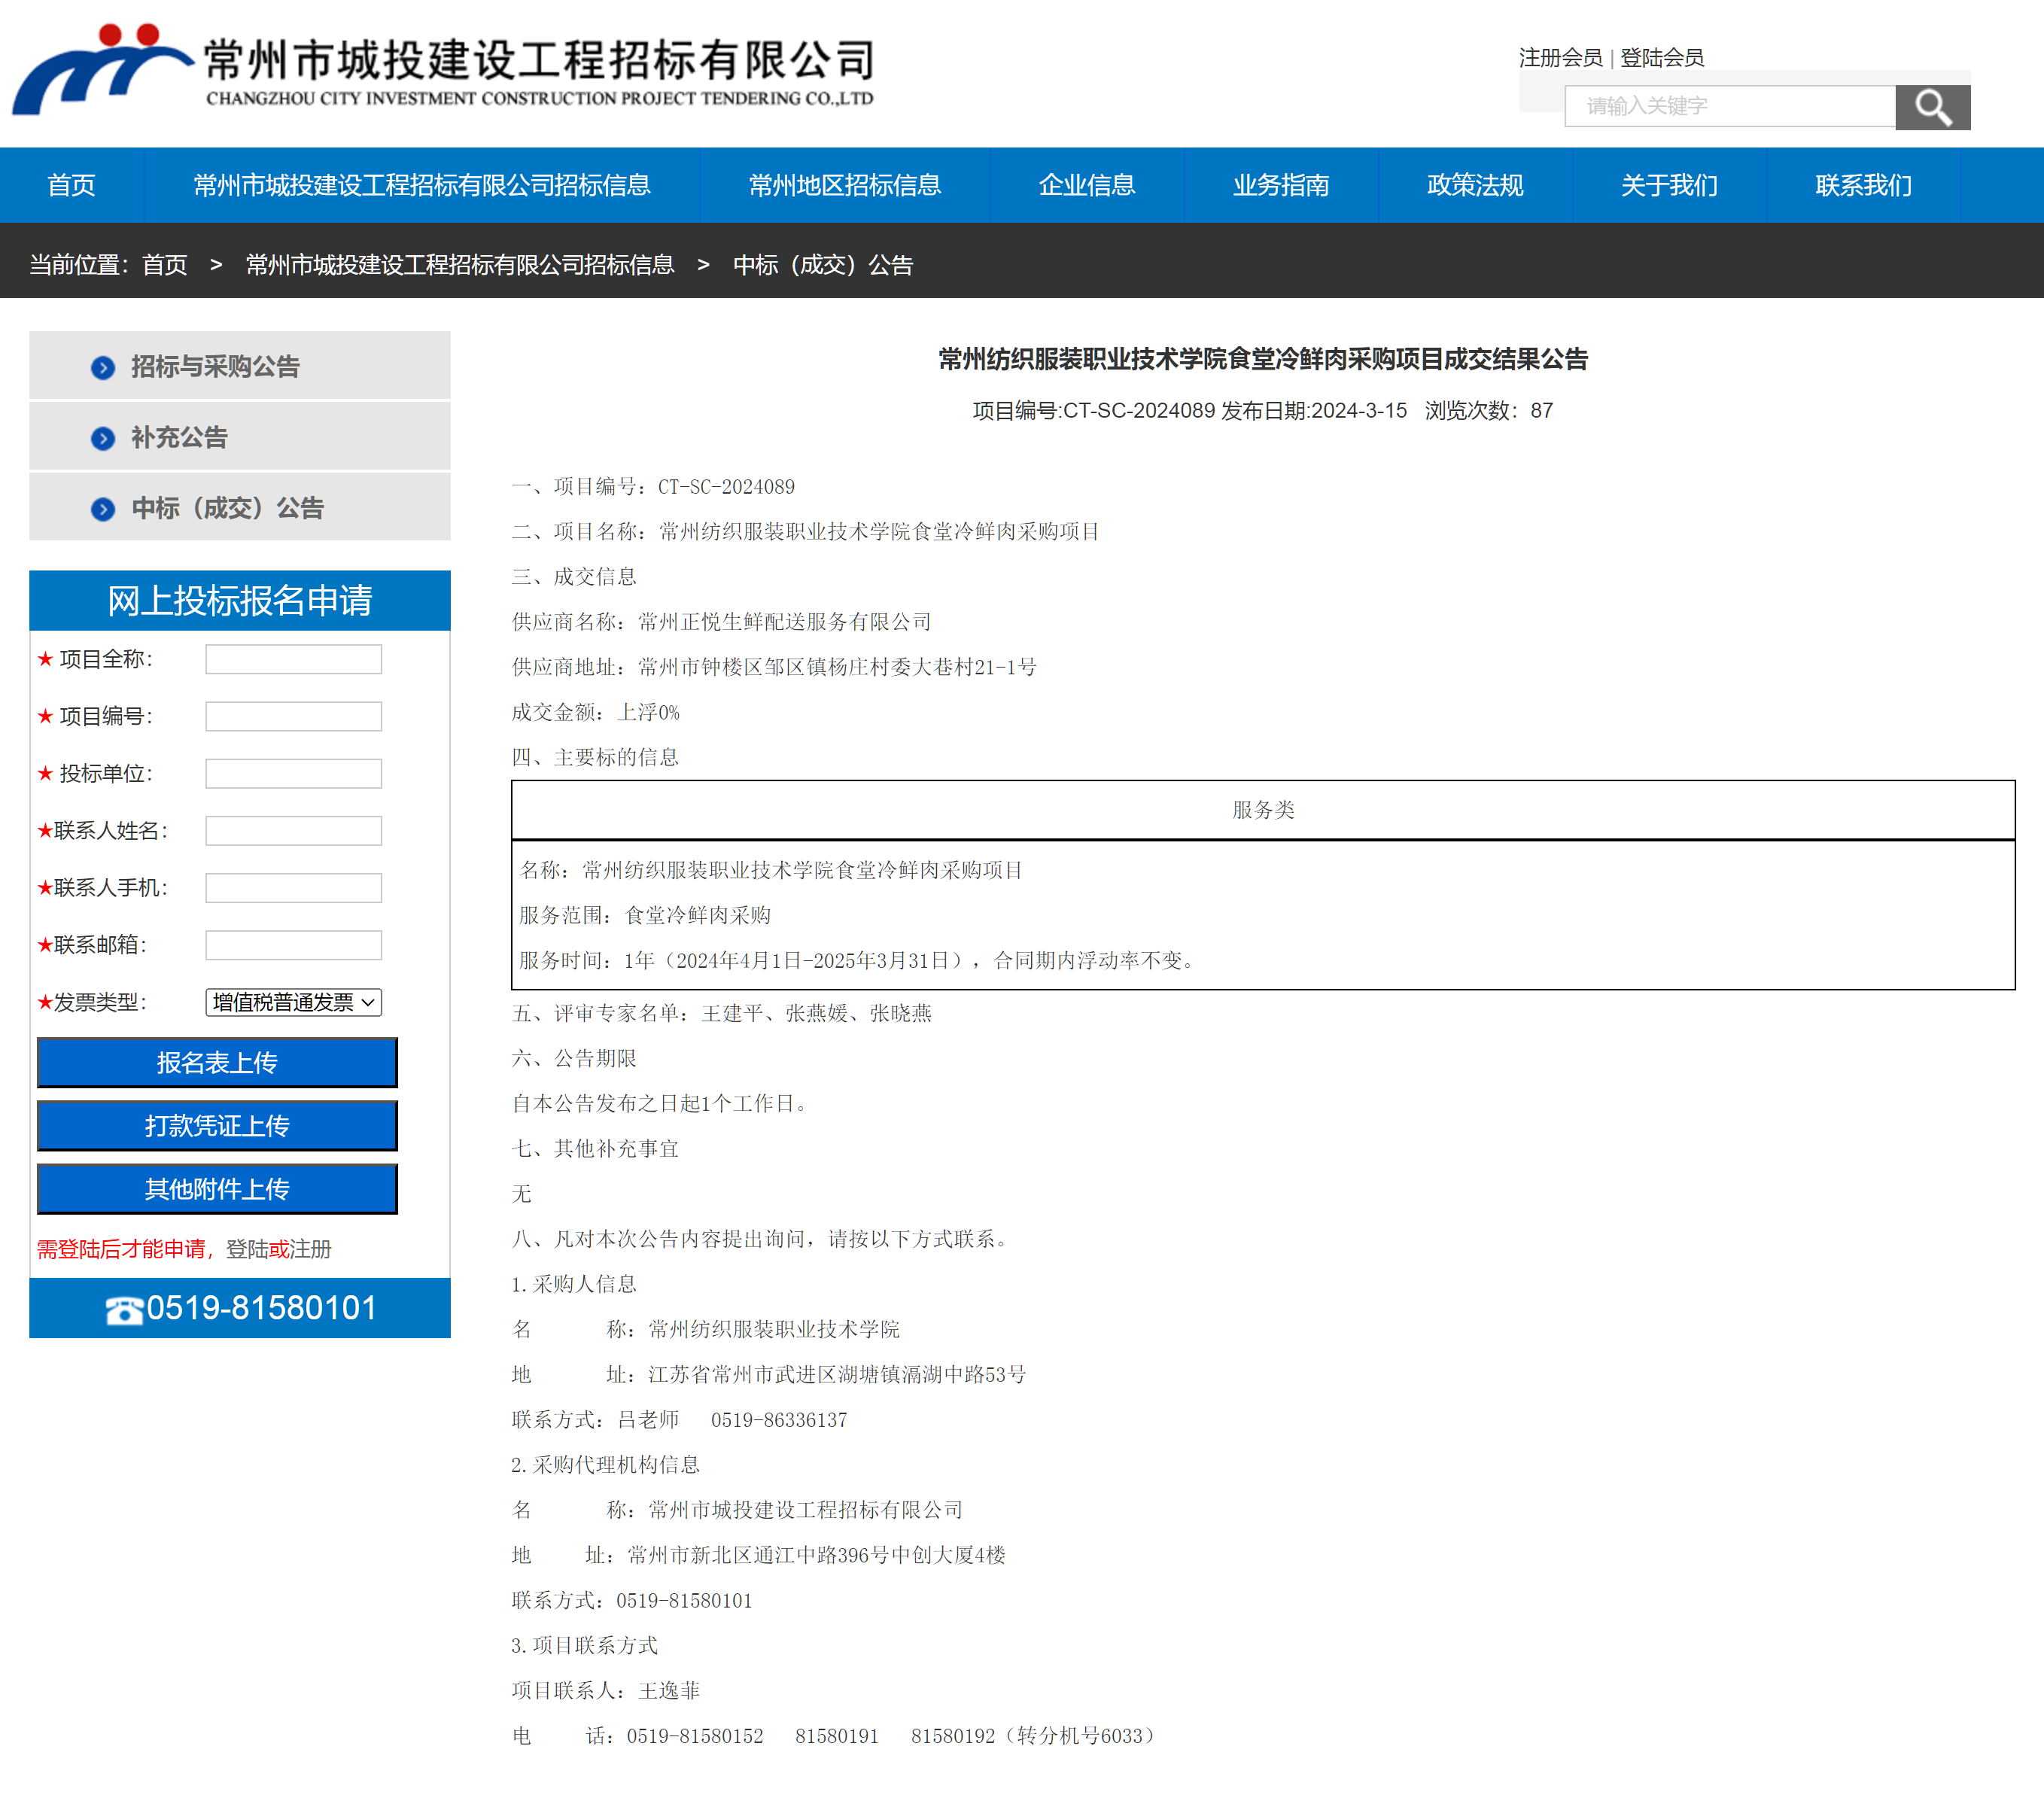Click 首页 link in the breadcrumb
2044x1810 pixels.
[164, 265]
